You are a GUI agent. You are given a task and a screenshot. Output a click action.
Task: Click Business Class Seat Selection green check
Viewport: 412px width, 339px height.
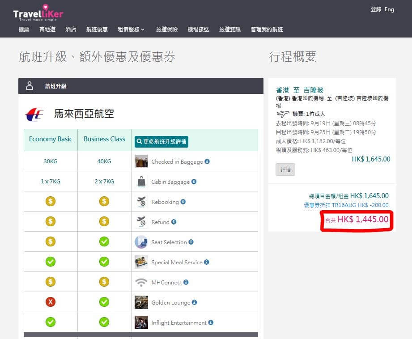[x=104, y=242]
